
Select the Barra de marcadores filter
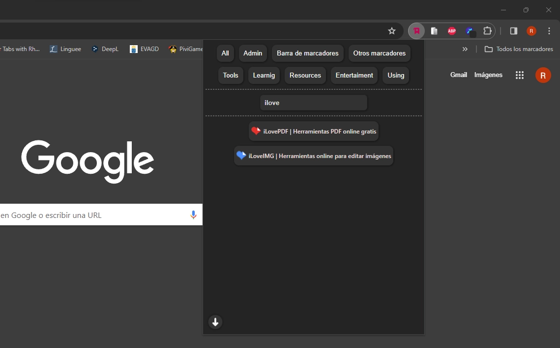307,53
